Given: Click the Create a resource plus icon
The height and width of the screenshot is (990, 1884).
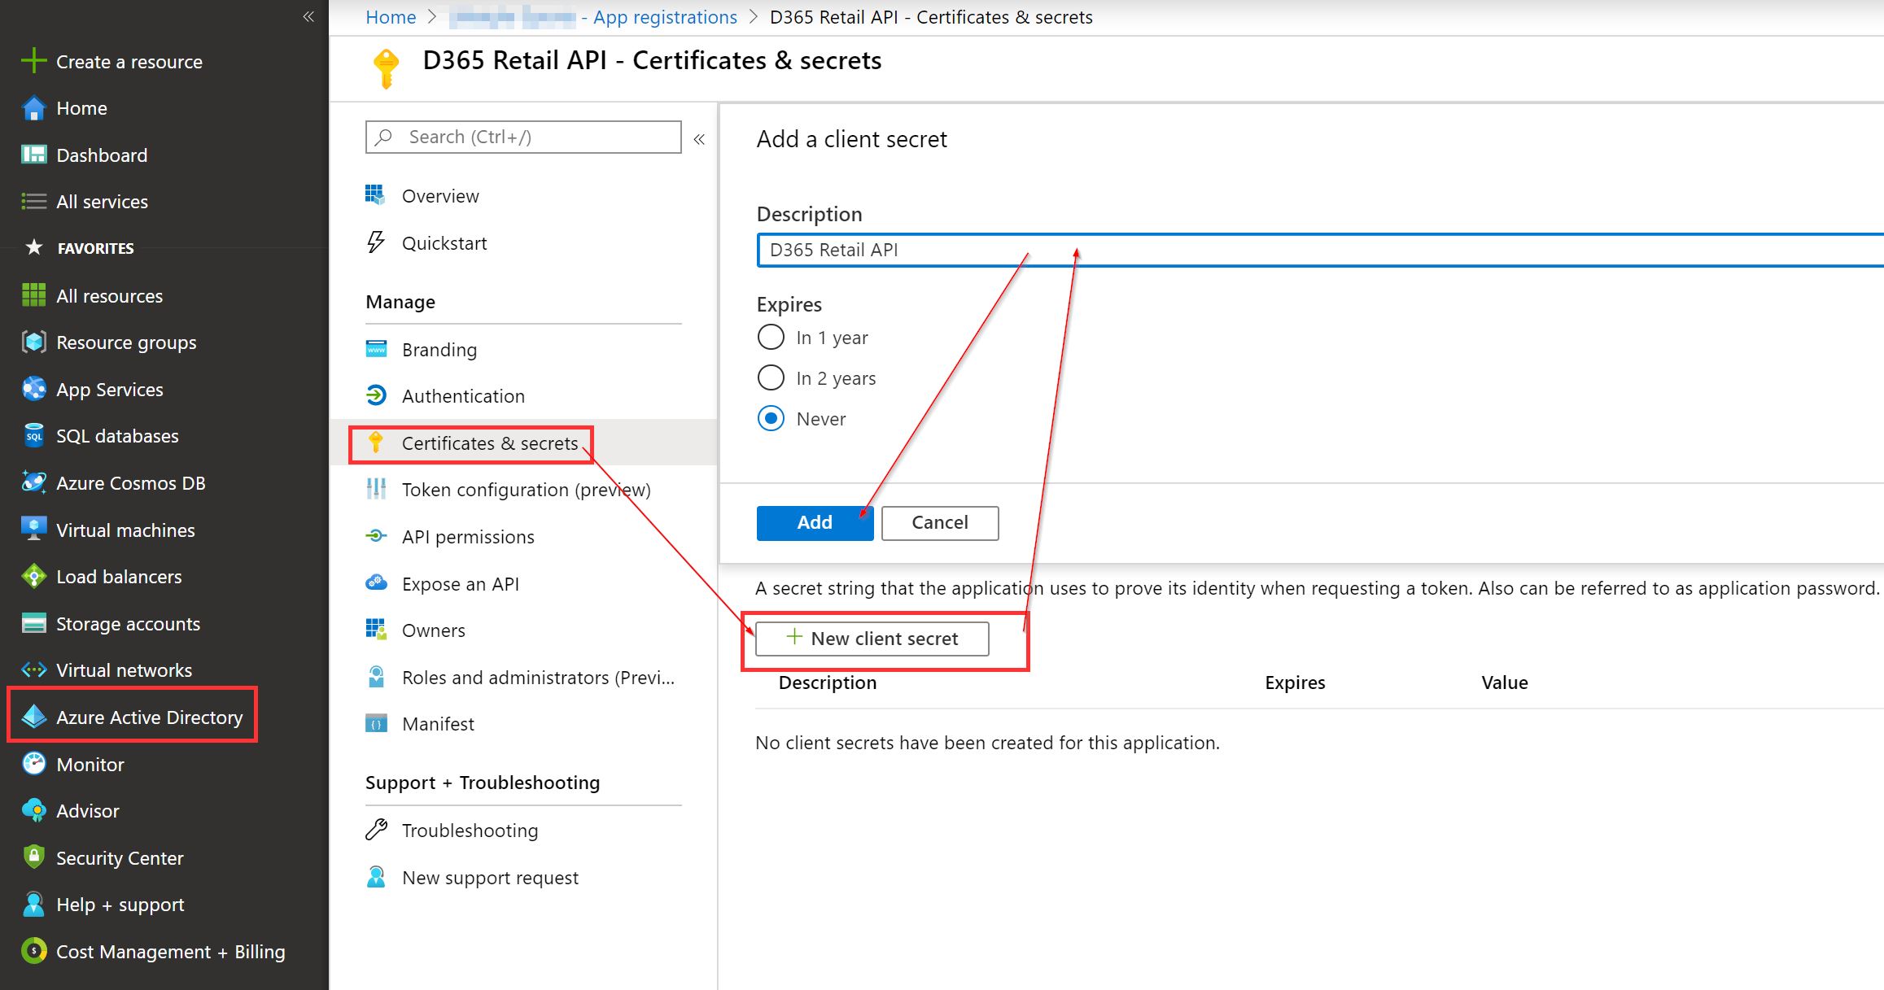Looking at the screenshot, I should click(33, 61).
